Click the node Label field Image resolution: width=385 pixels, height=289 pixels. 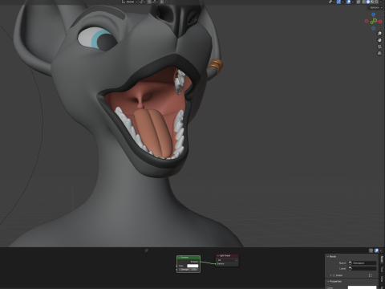coord(362,268)
